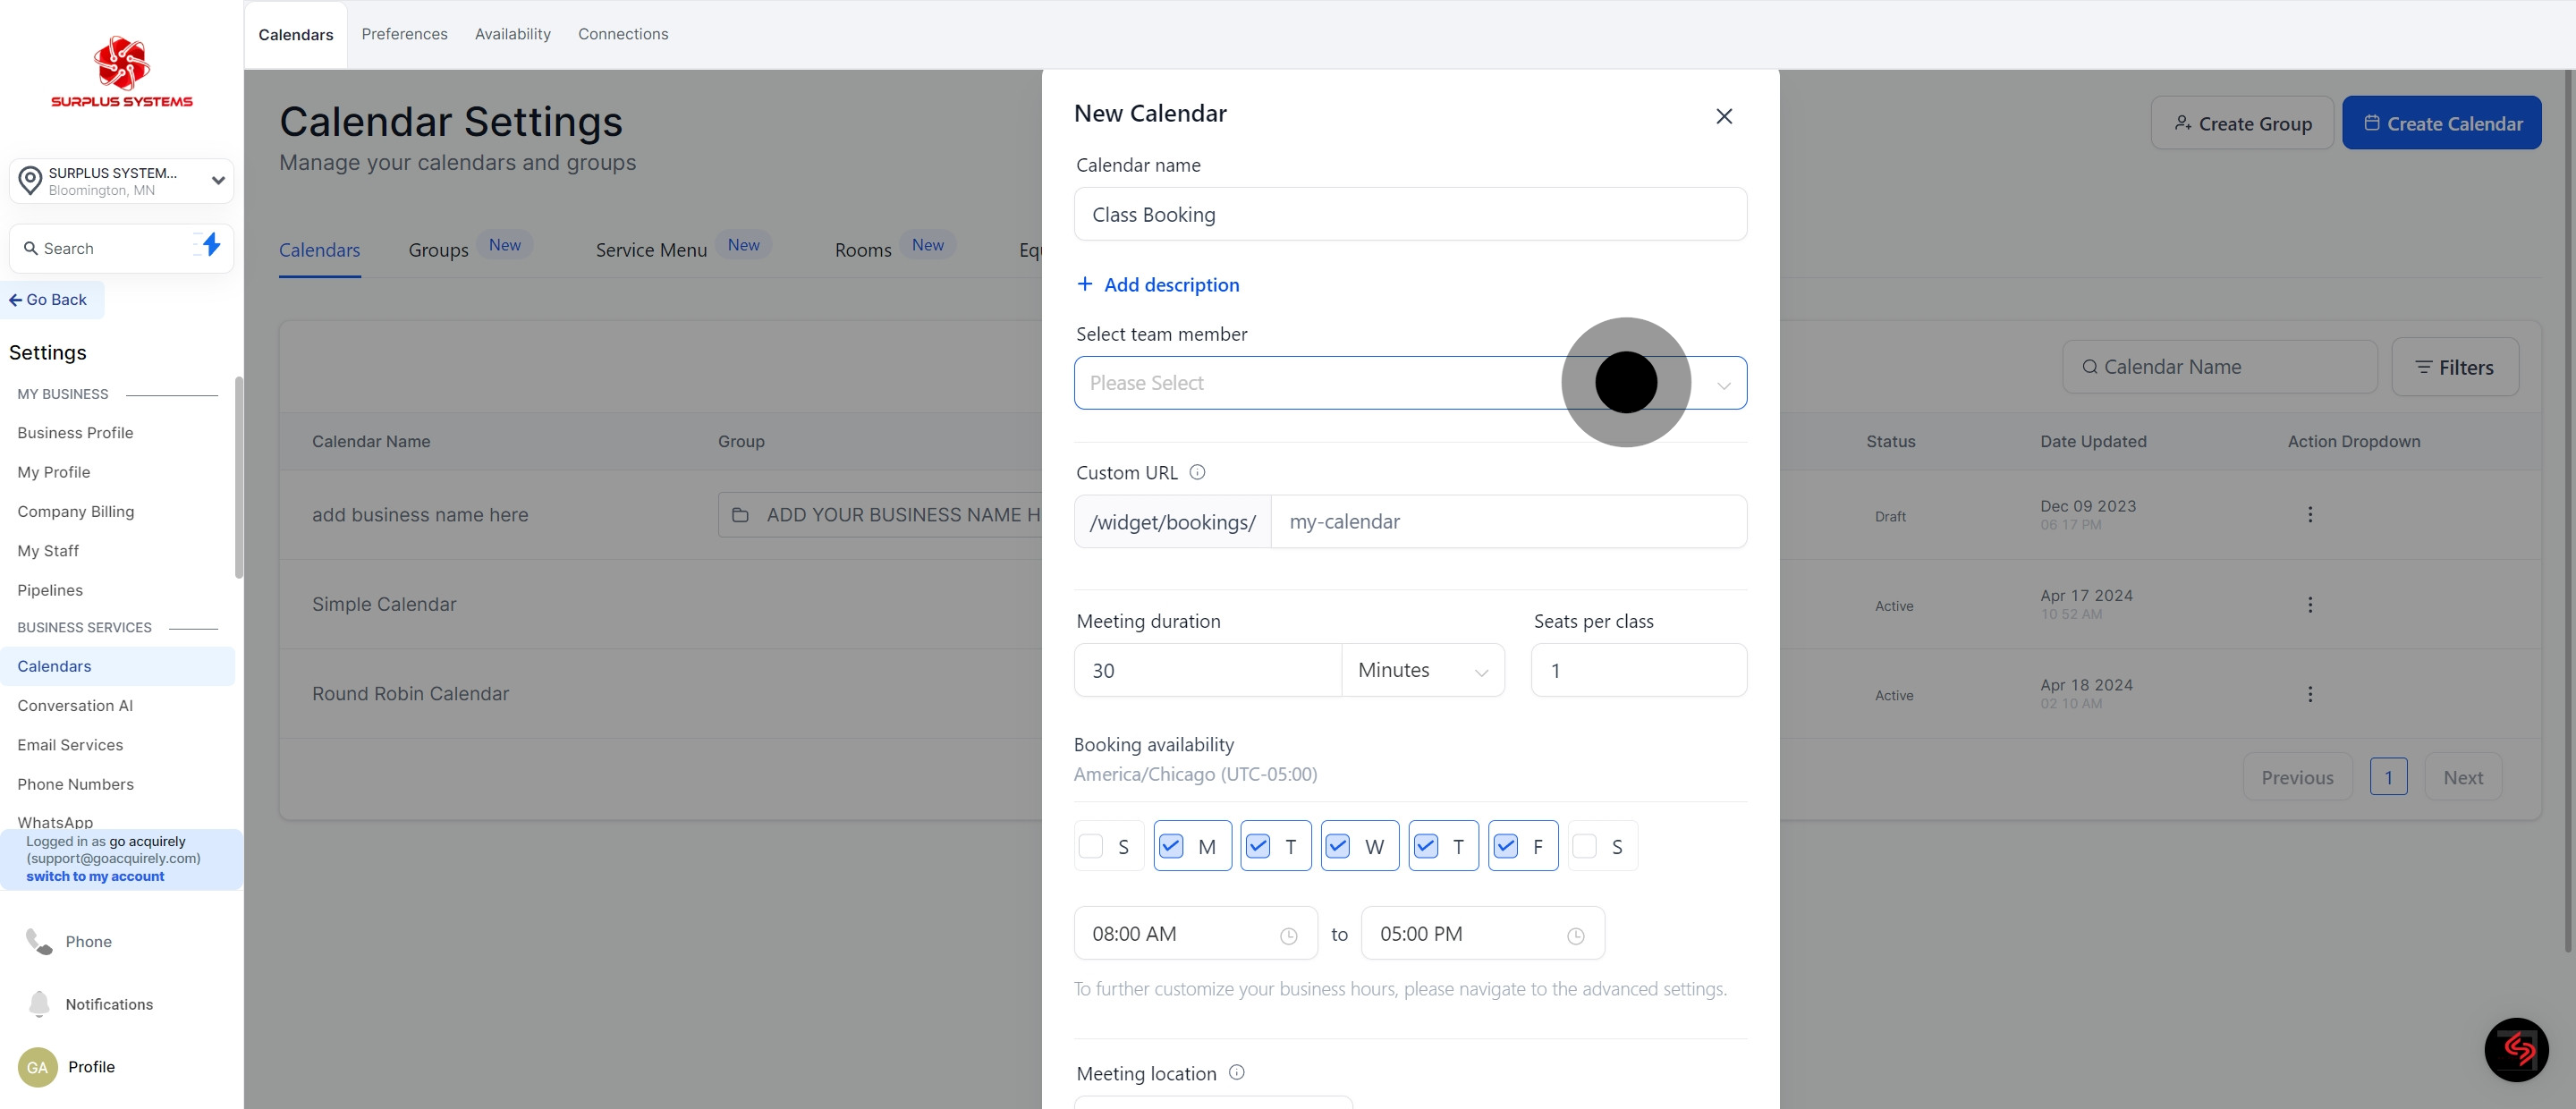This screenshot has height=1109, width=2576.
Task: Open the Groups tab
Action: point(438,250)
